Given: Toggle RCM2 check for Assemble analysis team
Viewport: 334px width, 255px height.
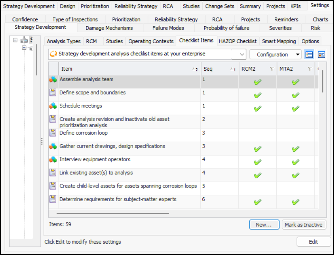Looking at the screenshot, I should tap(258, 82).
